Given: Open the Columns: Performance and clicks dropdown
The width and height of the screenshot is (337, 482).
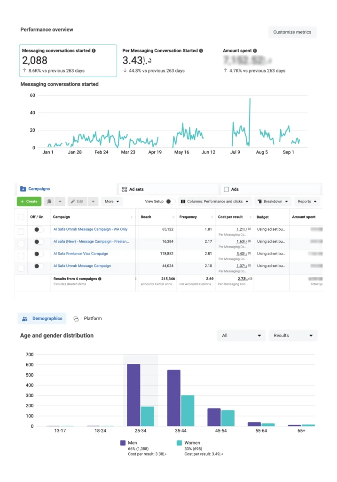Looking at the screenshot, I should pyautogui.click(x=215, y=201).
